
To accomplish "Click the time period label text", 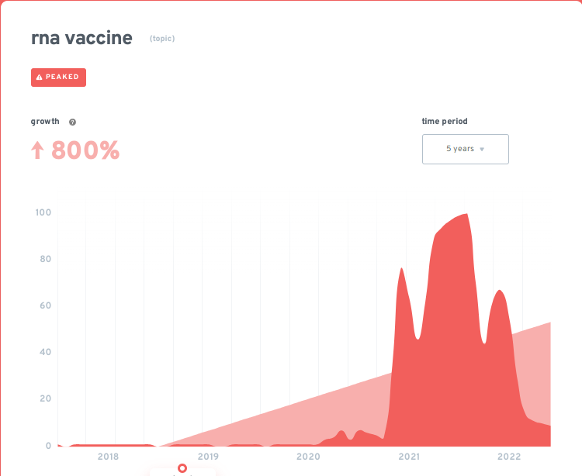I will [x=445, y=121].
